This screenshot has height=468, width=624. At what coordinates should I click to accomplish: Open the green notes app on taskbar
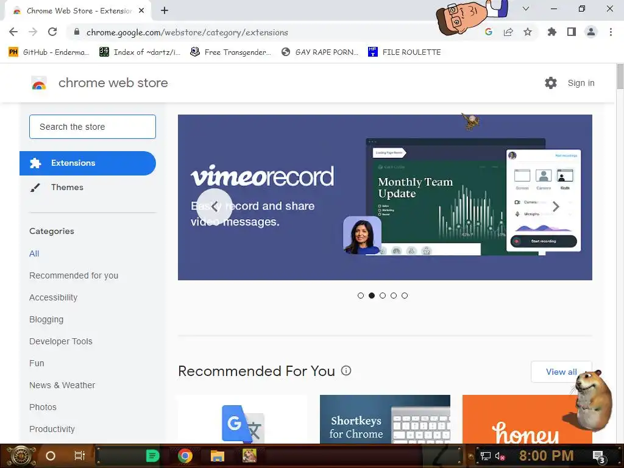pyautogui.click(x=152, y=456)
